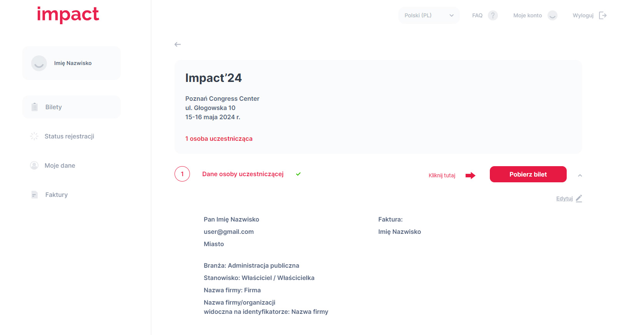Click Imię Nazwisko under Faktura

point(399,232)
